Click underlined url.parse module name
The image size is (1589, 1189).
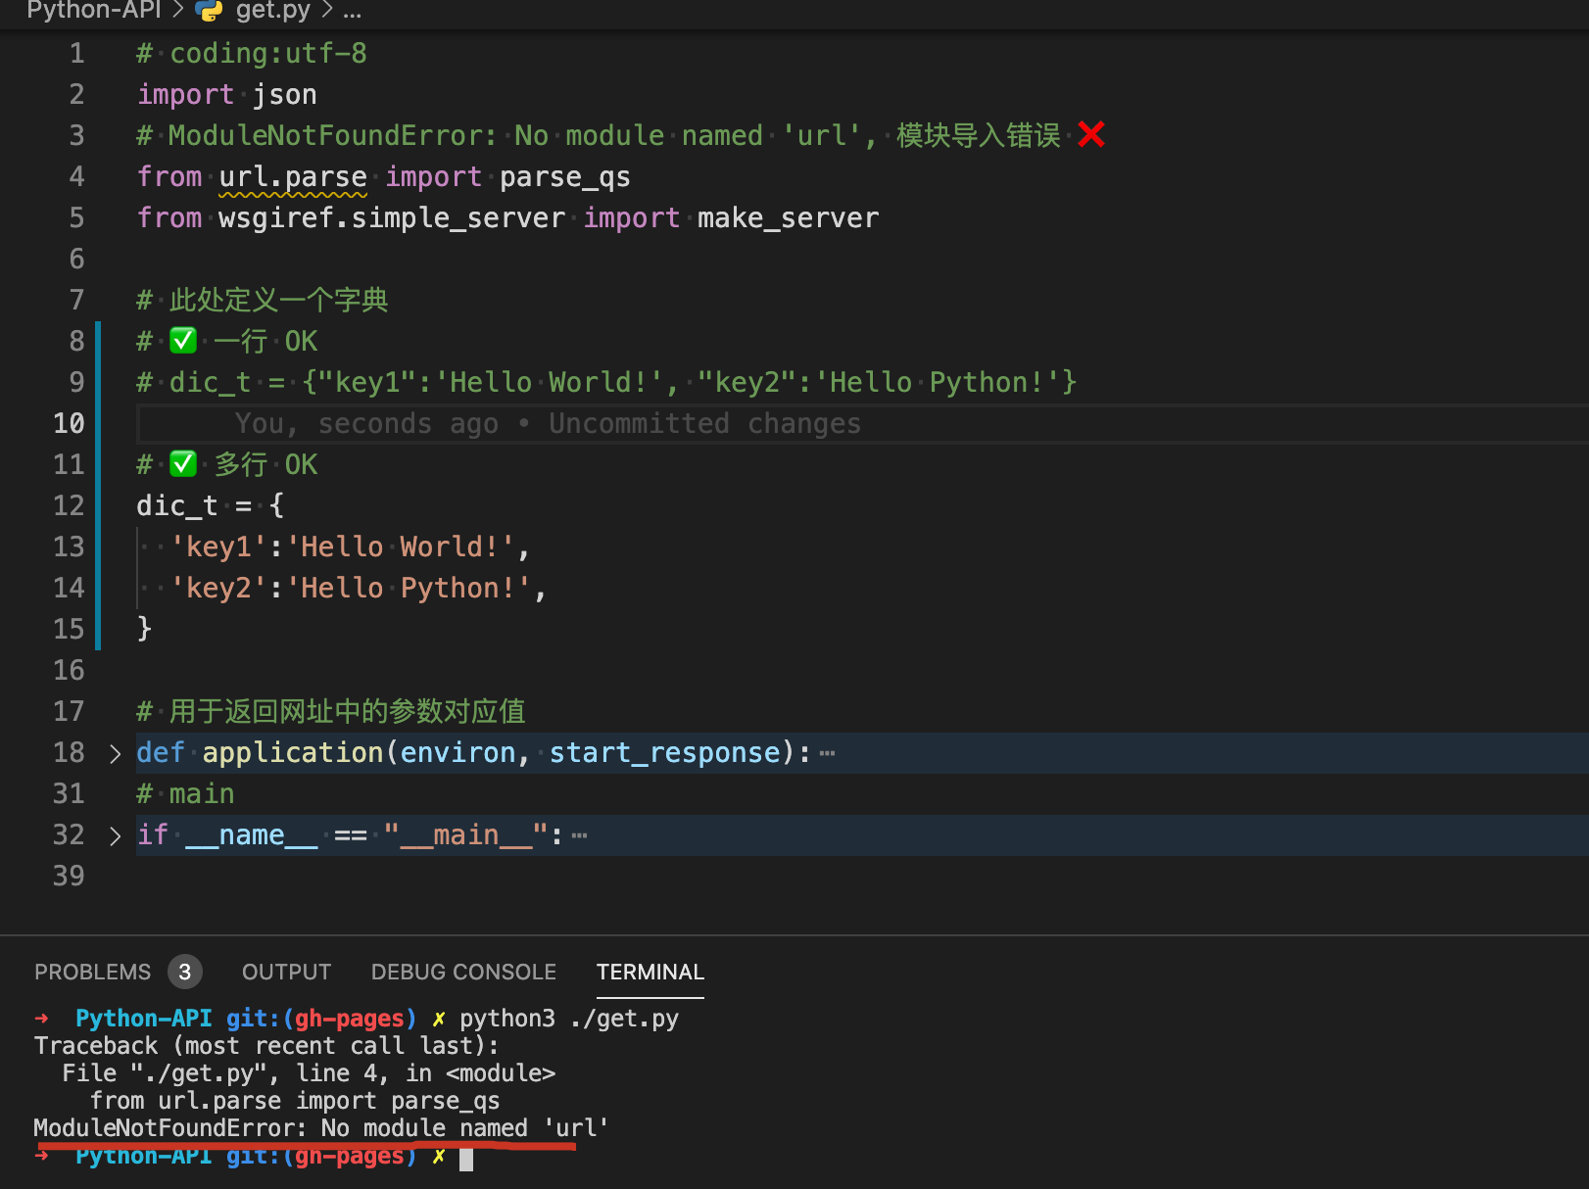293,176
